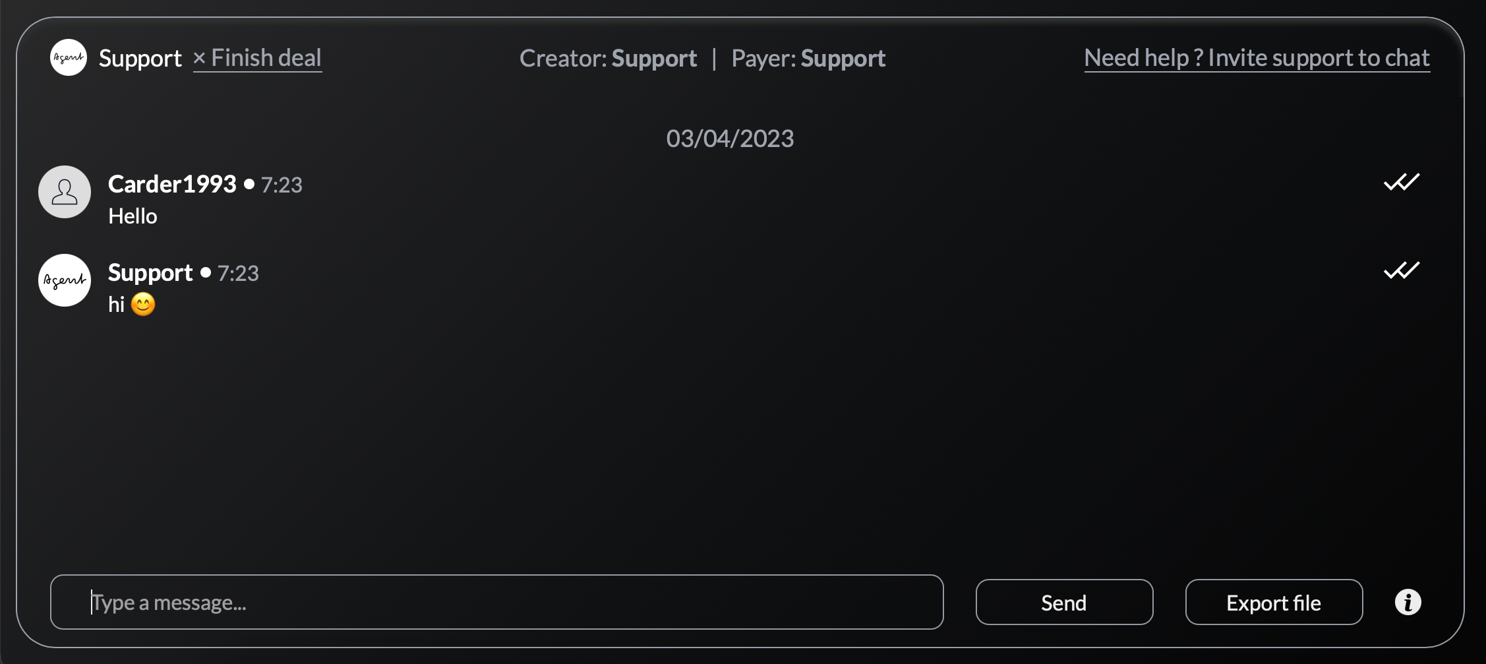
Task: Click Carder1993's profile avatar
Action: [65, 192]
